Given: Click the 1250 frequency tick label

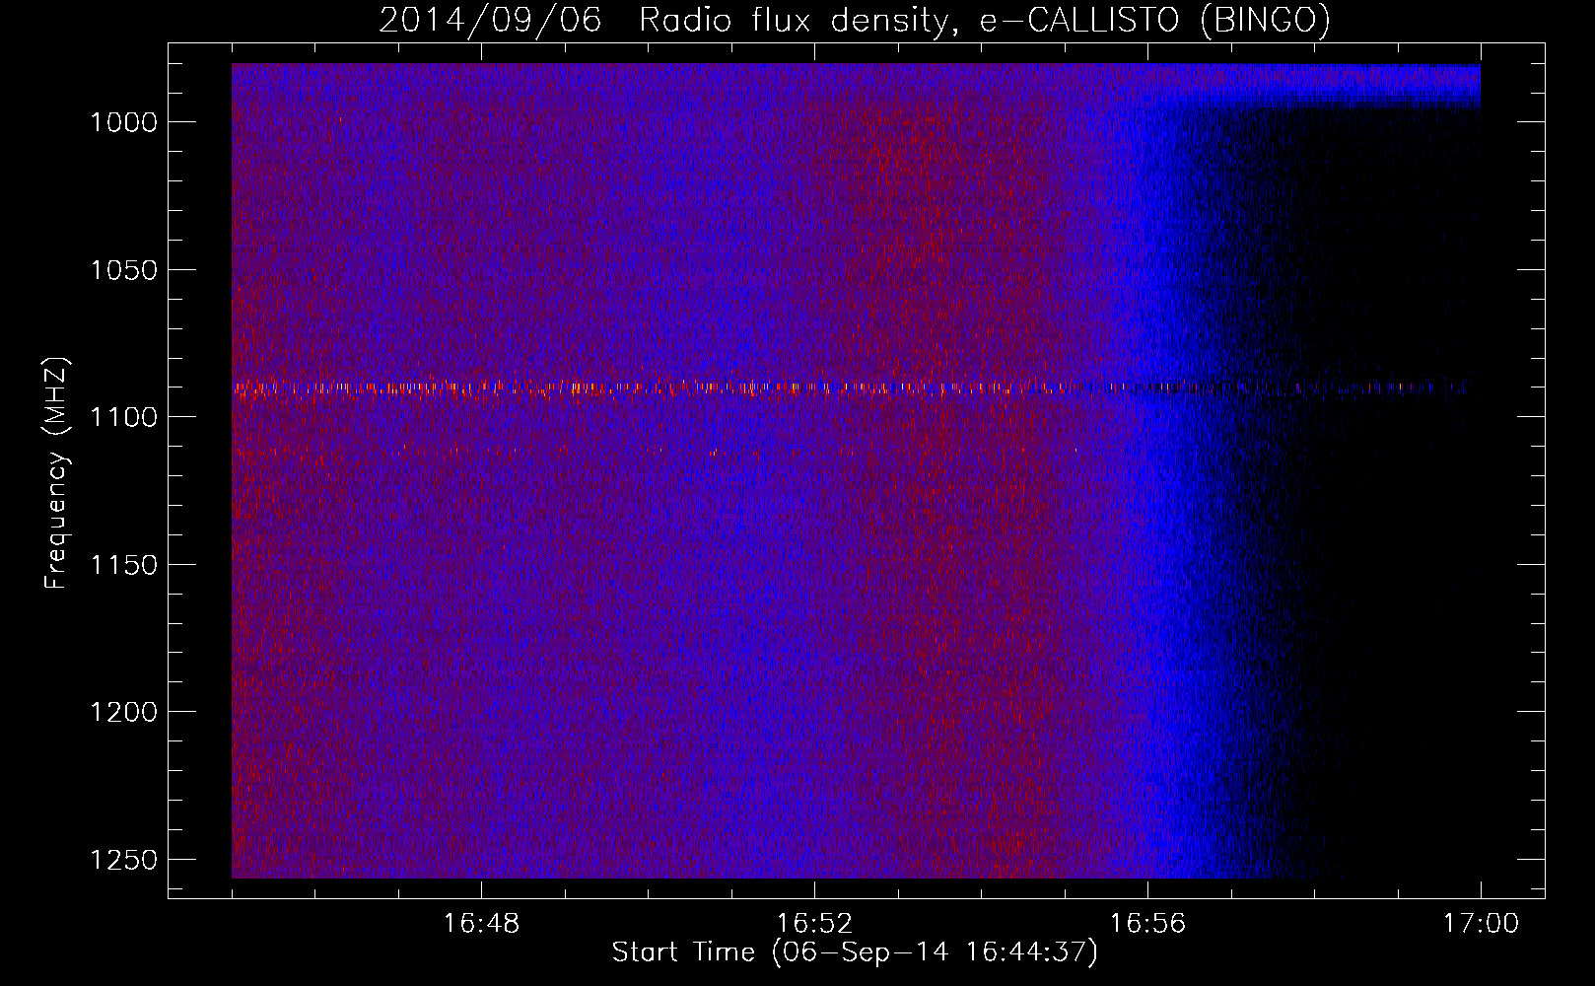Looking at the screenshot, I should click(124, 860).
